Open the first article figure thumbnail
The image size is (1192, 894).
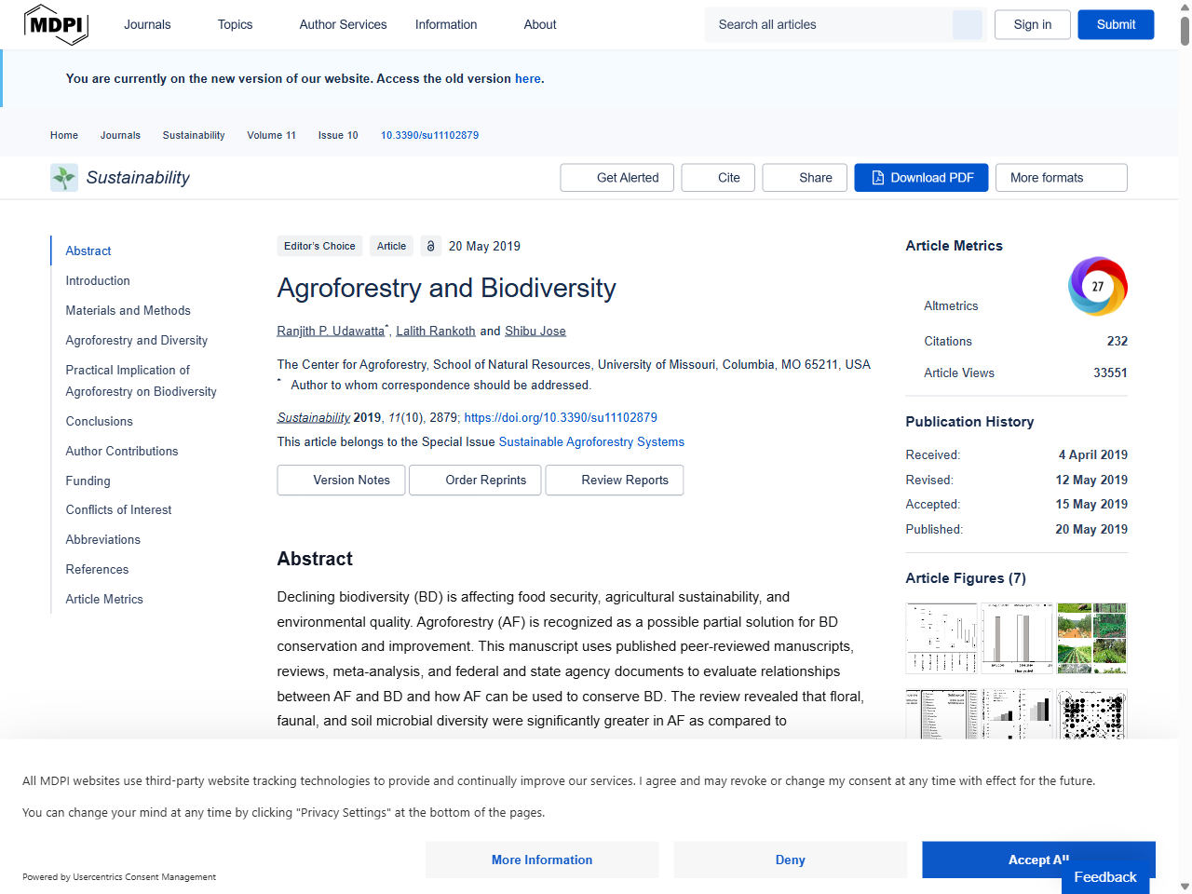pos(941,638)
